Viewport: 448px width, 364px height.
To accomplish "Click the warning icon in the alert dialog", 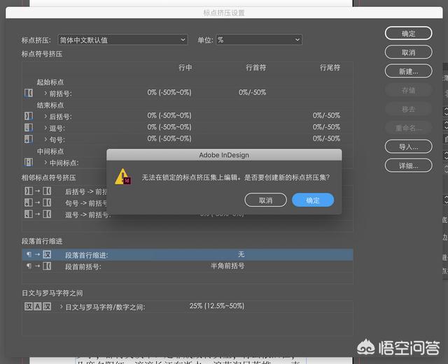I will click(x=123, y=177).
